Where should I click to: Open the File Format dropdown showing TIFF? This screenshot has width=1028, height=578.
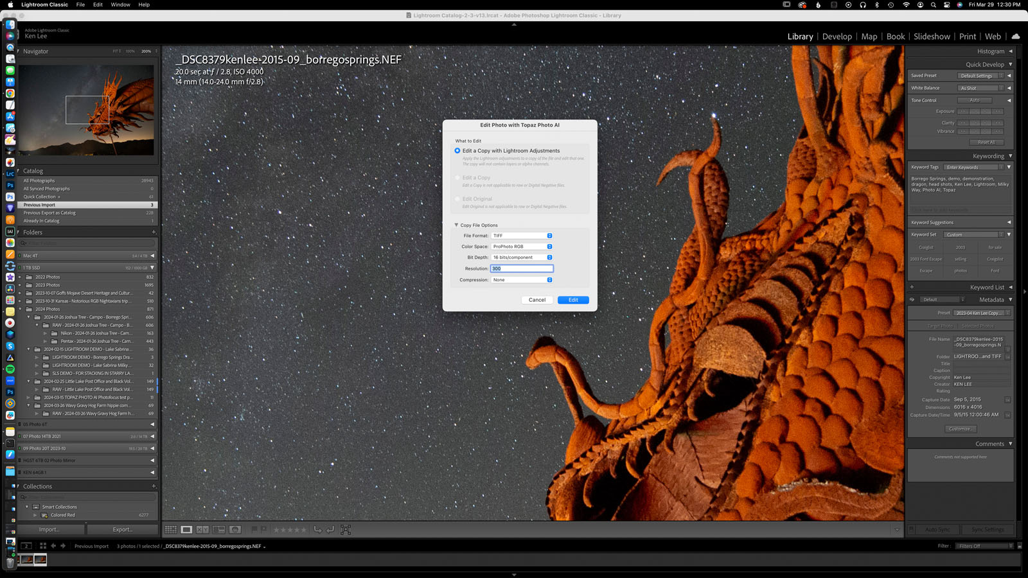[522, 236]
